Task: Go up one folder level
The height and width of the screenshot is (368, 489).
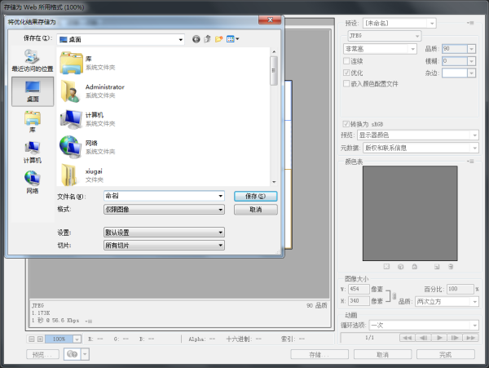Action: [x=208, y=38]
